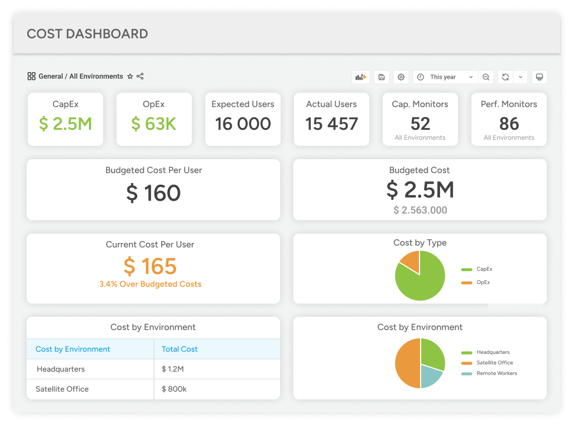
Task: Toggle Headquarters in the environment legend
Action: click(485, 352)
